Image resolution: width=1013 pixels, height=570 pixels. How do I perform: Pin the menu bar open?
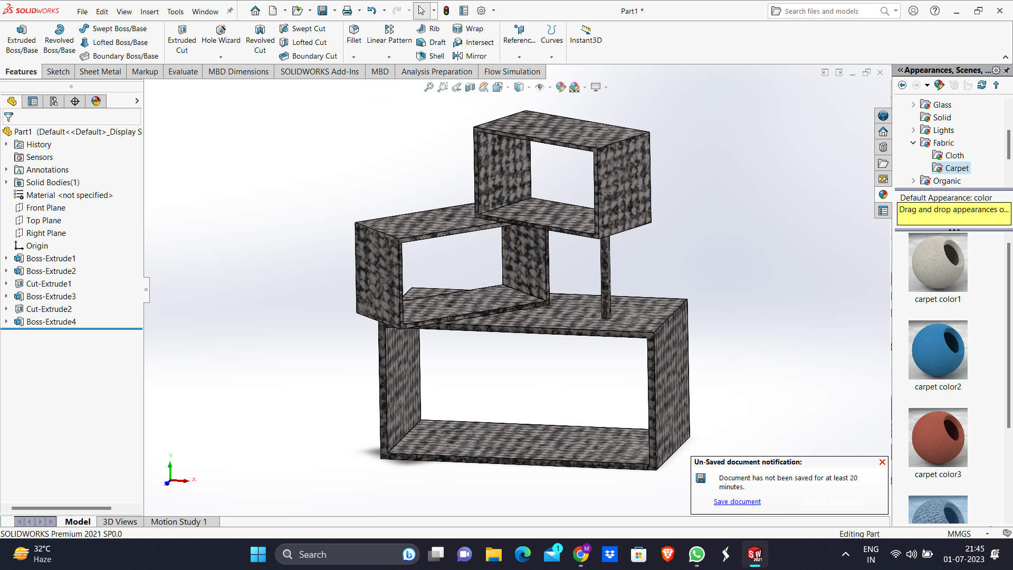230,11
